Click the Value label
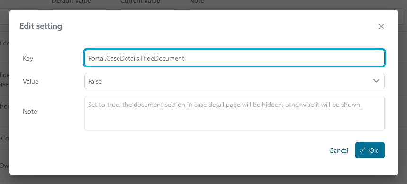 30,82
